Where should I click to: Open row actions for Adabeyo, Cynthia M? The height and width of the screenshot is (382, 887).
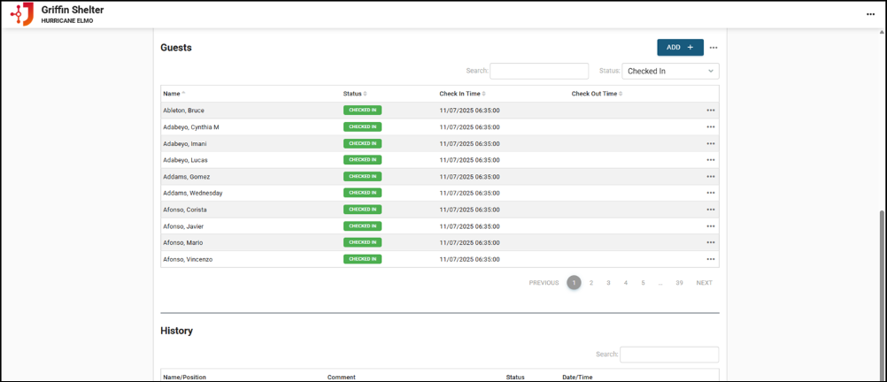tap(710, 127)
